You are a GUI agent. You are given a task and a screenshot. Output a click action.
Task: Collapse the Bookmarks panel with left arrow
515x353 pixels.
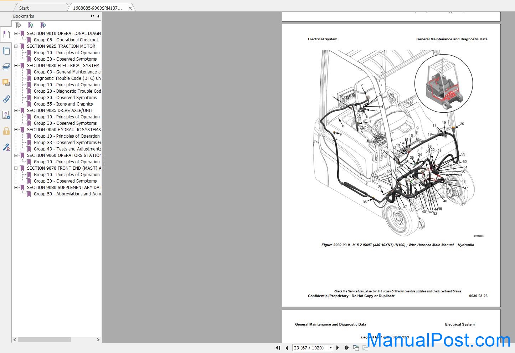[x=98, y=16]
